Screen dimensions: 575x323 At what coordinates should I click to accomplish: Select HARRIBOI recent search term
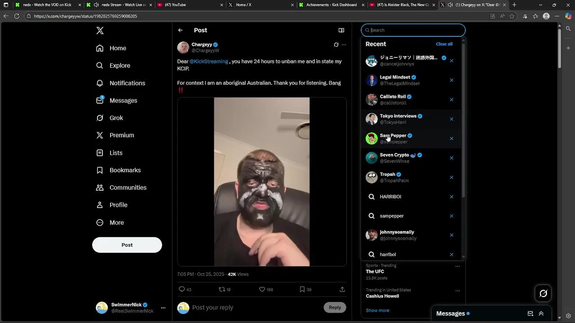tap(411, 196)
